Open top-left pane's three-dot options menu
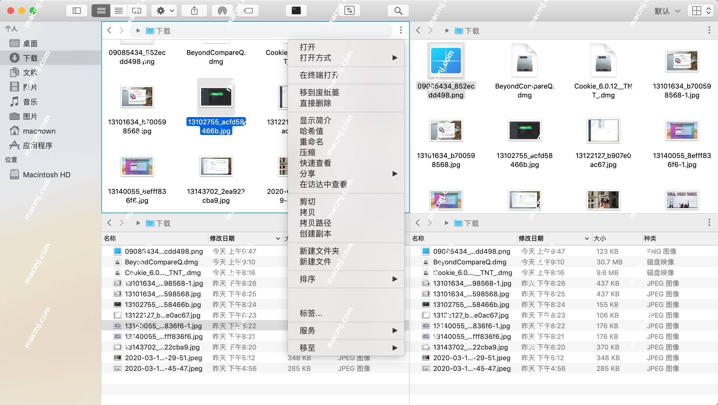 pyautogui.click(x=401, y=30)
